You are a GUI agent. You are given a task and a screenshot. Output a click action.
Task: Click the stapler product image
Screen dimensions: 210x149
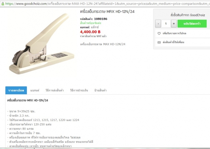click(x=41, y=44)
